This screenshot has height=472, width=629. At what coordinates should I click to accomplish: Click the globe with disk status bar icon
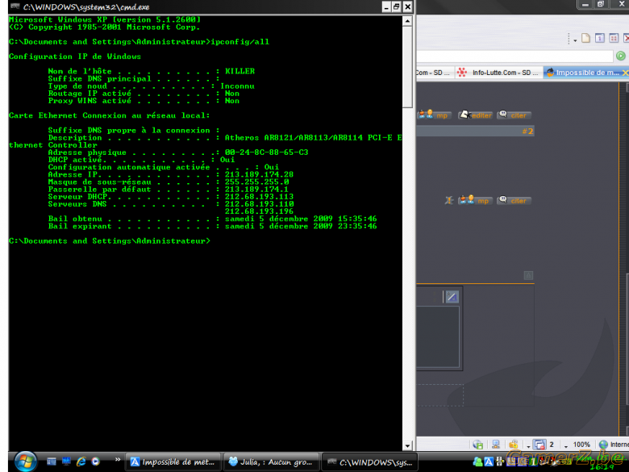tap(477, 445)
